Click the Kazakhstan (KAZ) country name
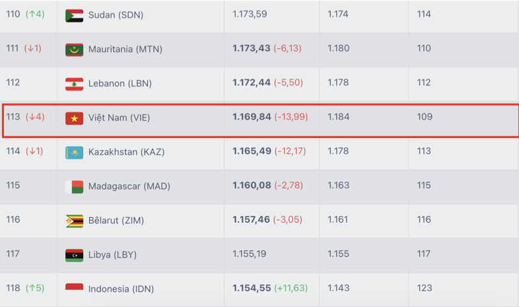Image resolution: width=519 pixels, height=307 pixels. pos(126,152)
